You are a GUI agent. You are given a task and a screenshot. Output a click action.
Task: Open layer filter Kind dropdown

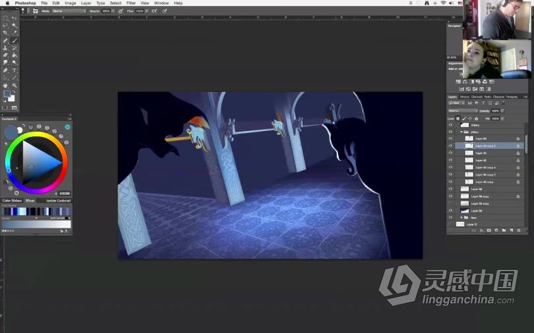456,103
